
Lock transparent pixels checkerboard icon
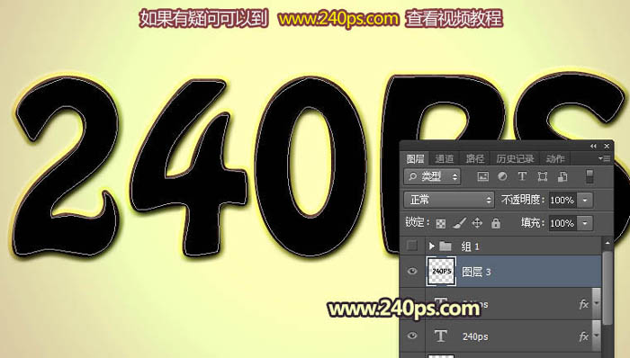[441, 223]
